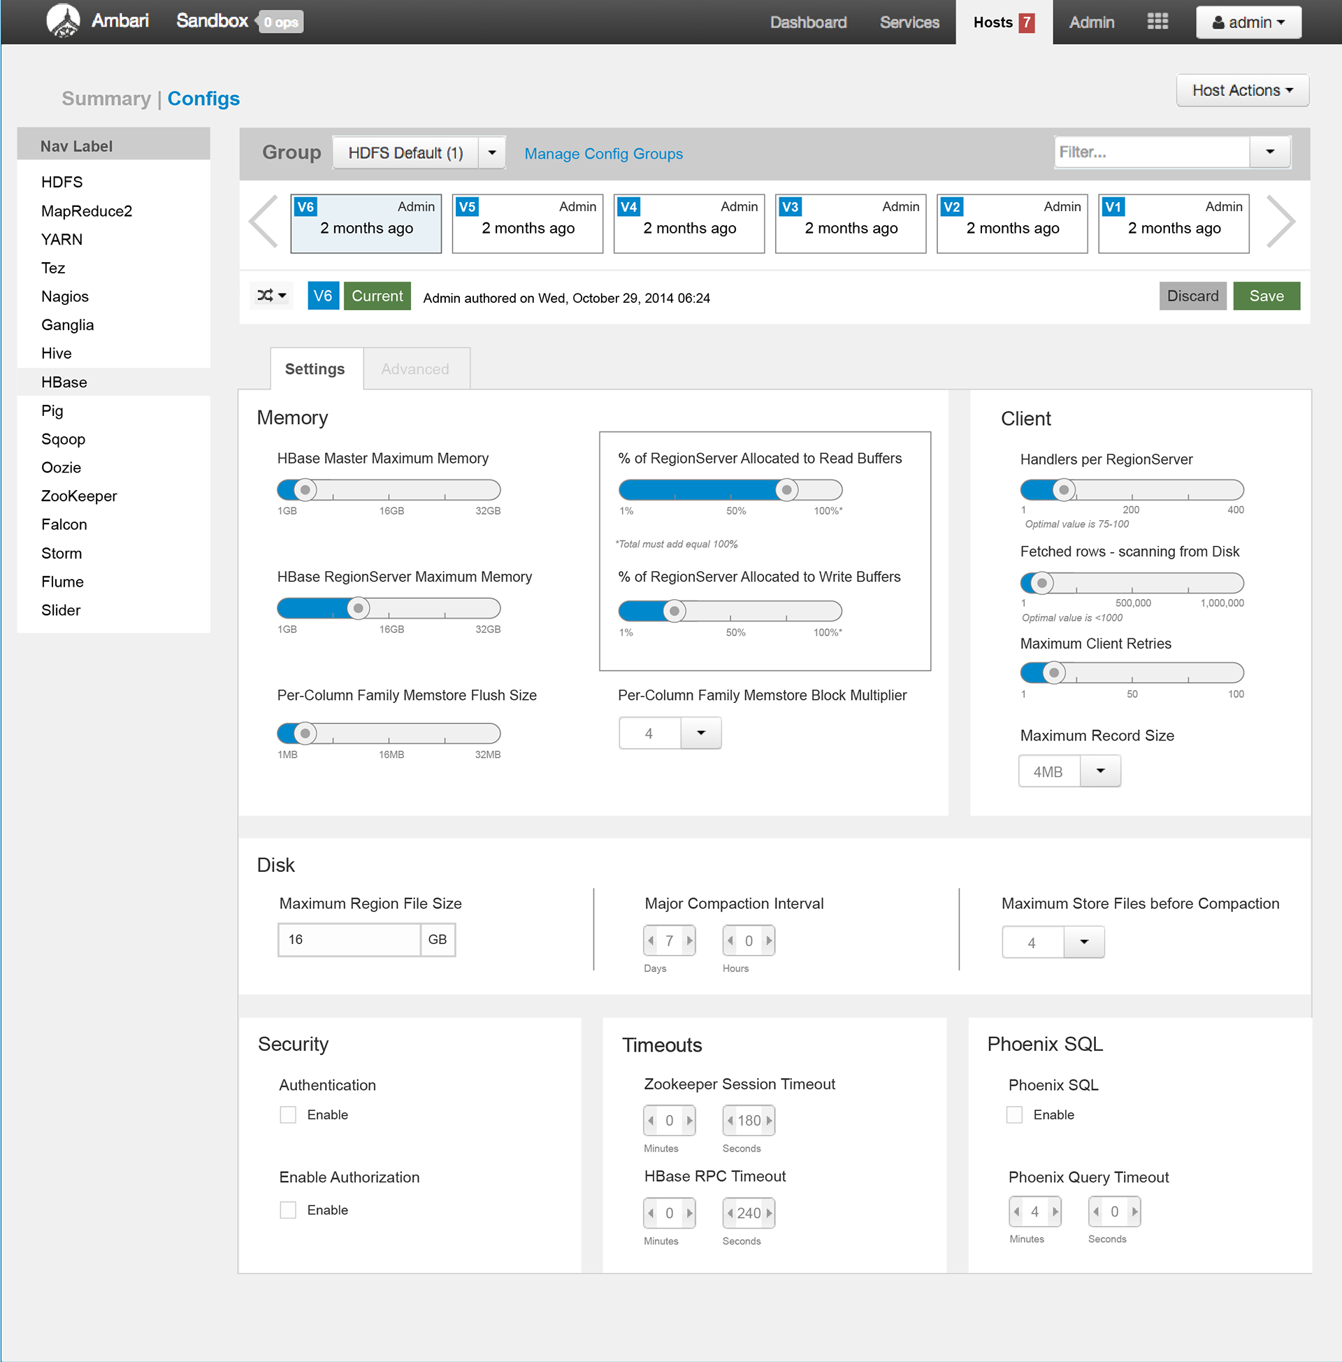Enable Phoenix SQL checkbox

click(x=1014, y=1114)
